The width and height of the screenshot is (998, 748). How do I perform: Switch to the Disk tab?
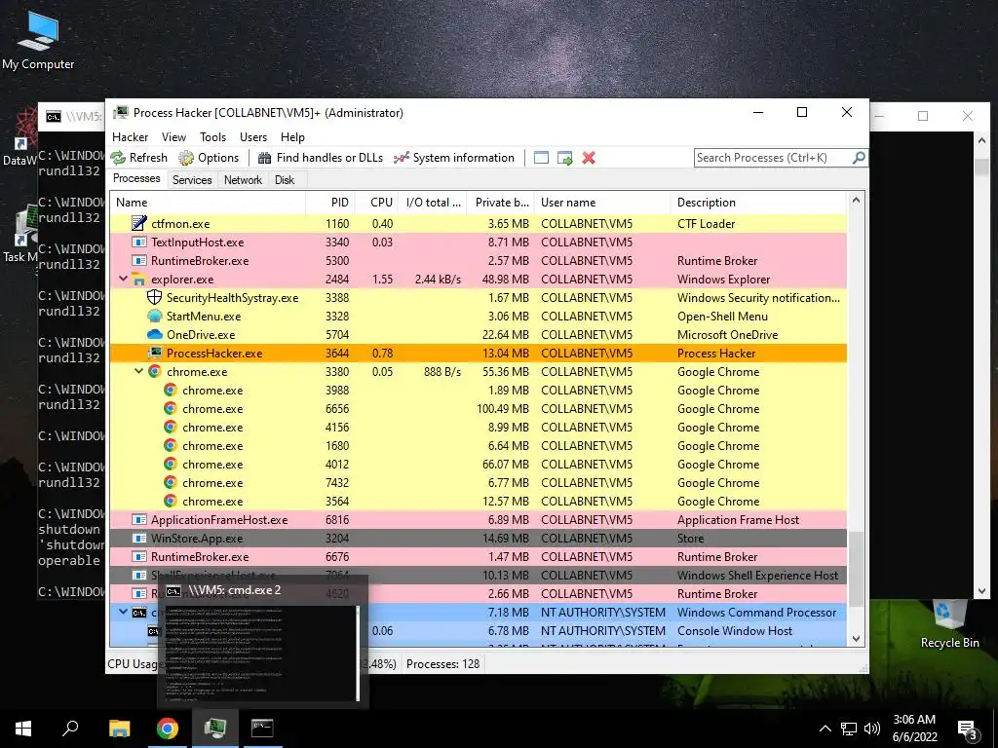pos(285,180)
